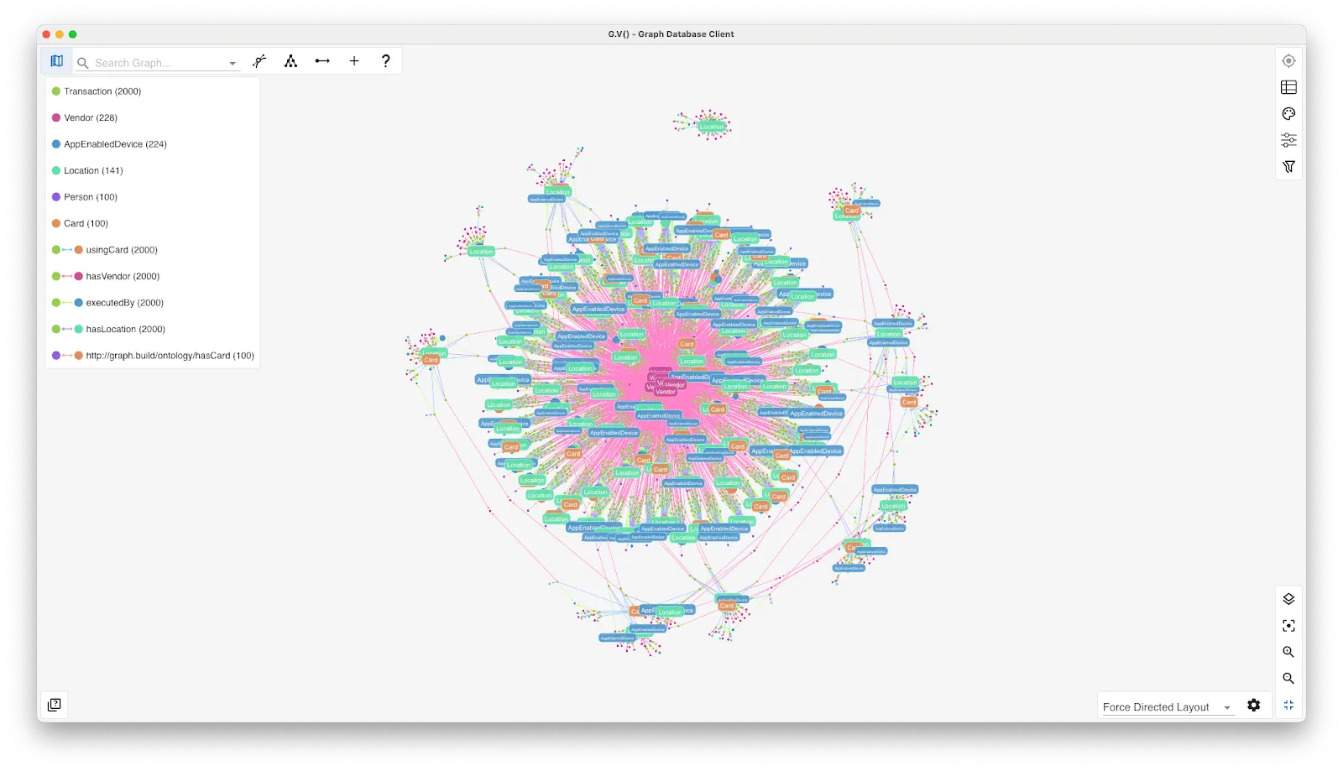Open layout settings gear icon
Image resolution: width=1343 pixels, height=771 pixels.
point(1253,706)
